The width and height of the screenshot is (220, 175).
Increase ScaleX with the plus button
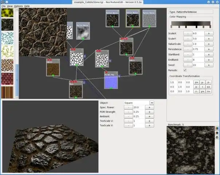(209, 33)
